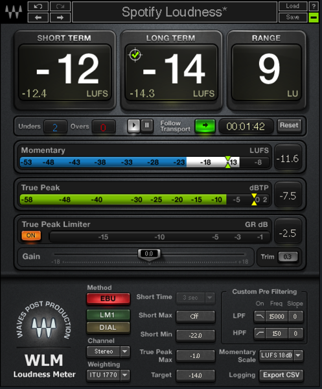Open the Waves logo menu at top left
Image resolution: width=322 pixels, height=389 pixels.
tap(14, 12)
